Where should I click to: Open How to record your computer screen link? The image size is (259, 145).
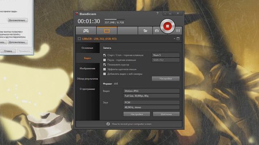[x=132, y=124]
